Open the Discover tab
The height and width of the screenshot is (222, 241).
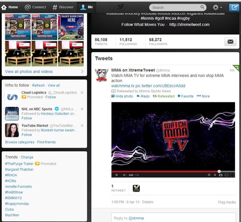63,7
